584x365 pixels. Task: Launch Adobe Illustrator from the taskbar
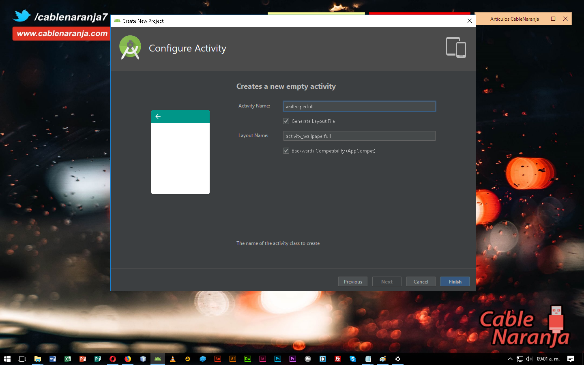[x=233, y=359]
